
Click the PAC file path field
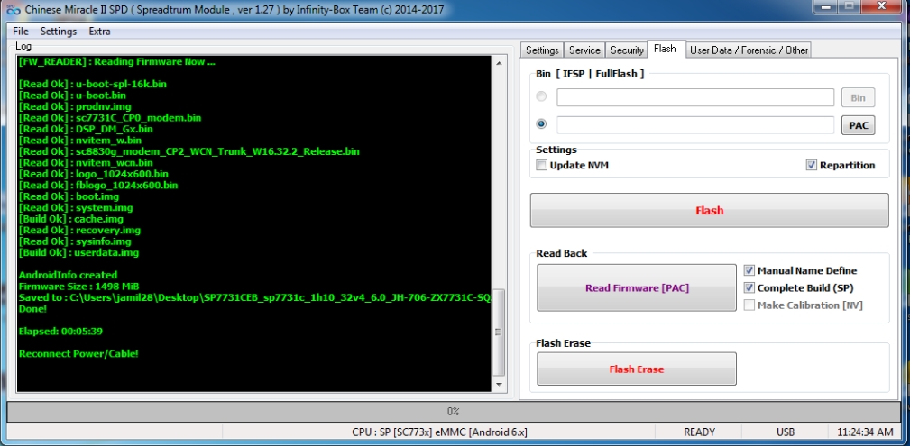pyautogui.click(x=695, y=124)
